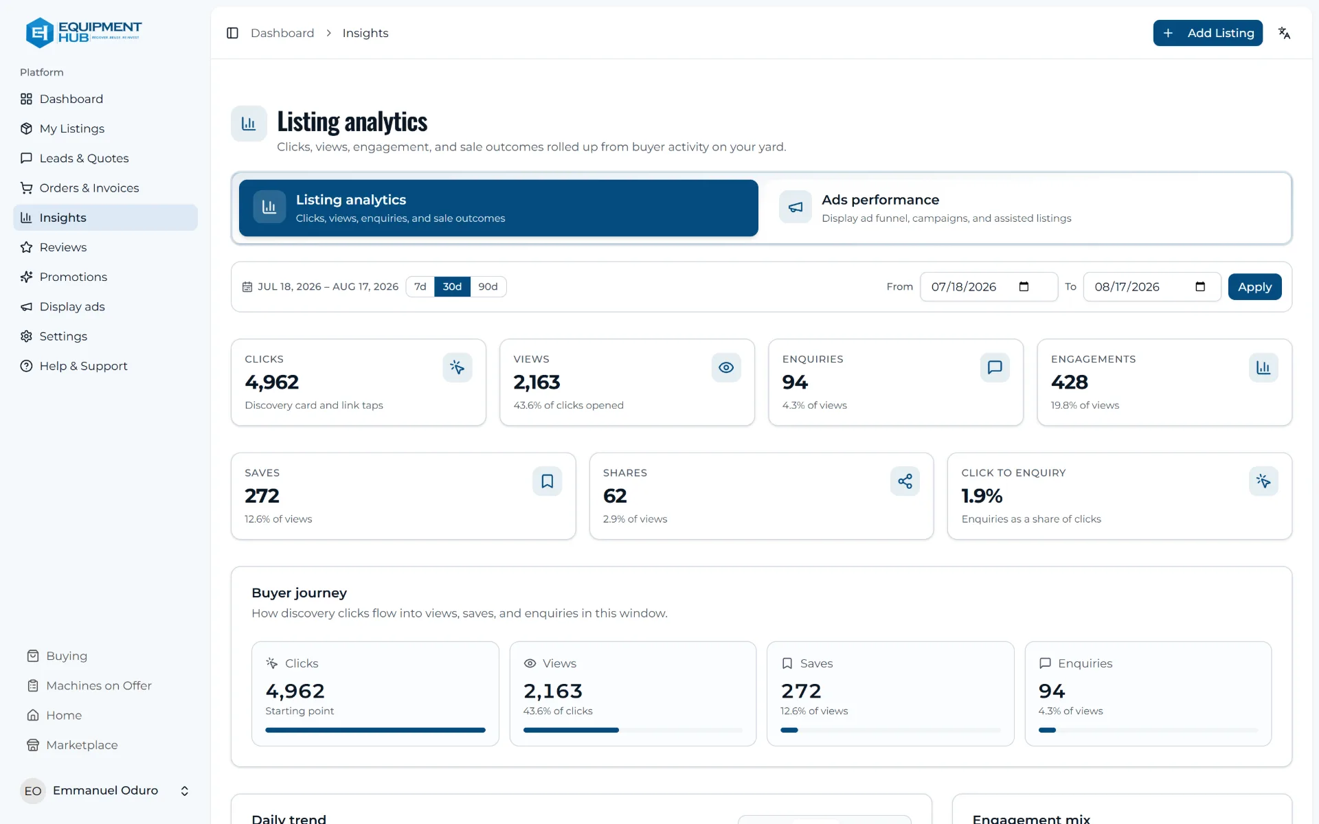Open calendar picker in From date field
Image resolution: width=1319 pixels, height=824 pixels.
tap(1024, 286)
